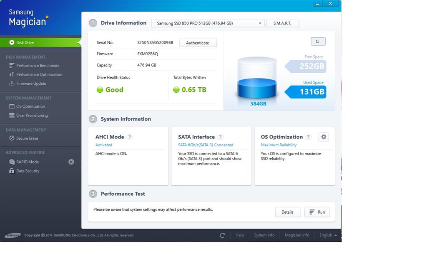The image size is (427, 266).
Task: Click the OS Optimization window icon
Action: [x=12, y=106]
